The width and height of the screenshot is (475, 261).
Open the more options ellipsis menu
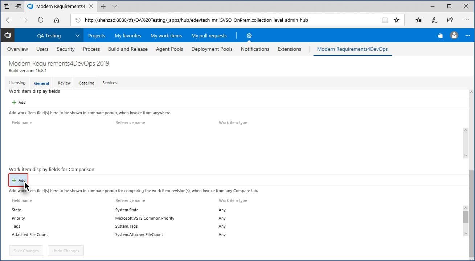click(x=468, y=36)
